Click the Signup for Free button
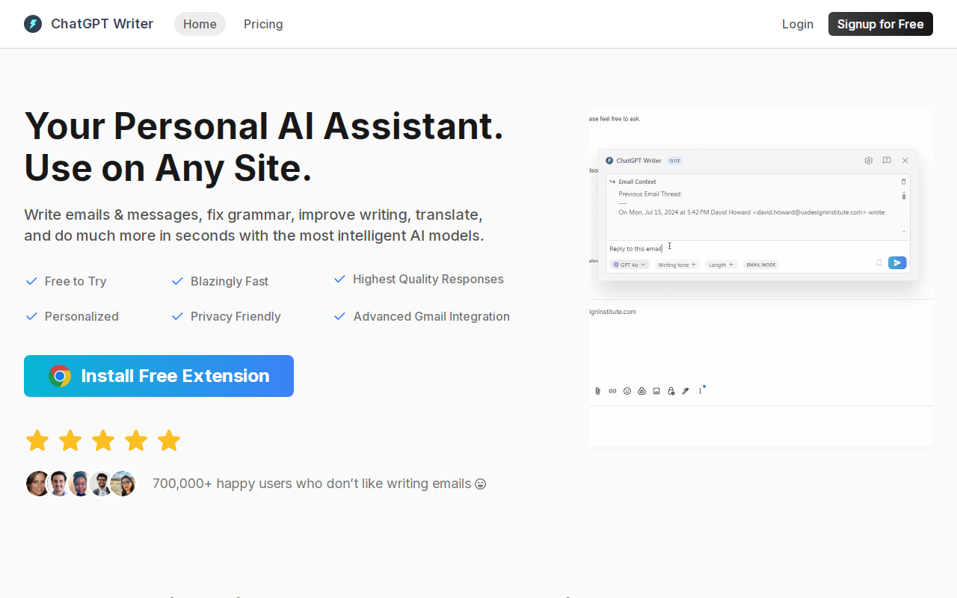 pos(881,24)
